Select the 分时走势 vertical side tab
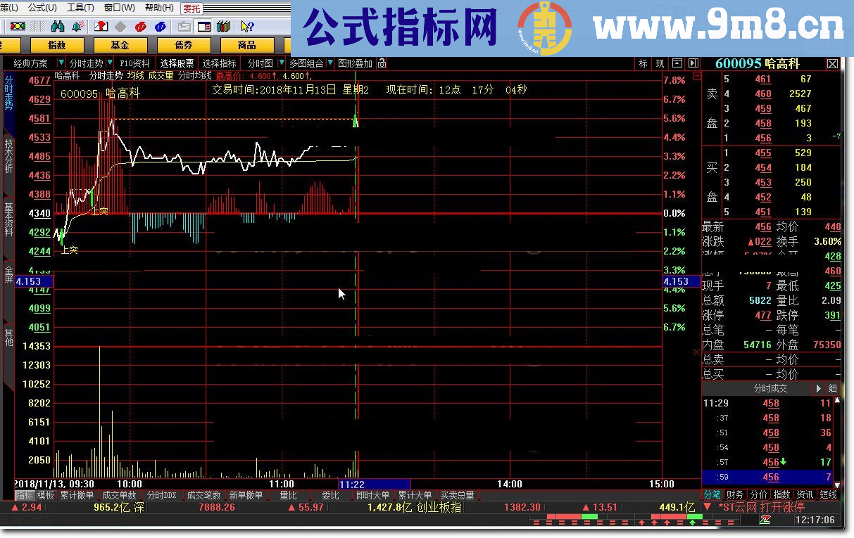 (x=8, y=93)
